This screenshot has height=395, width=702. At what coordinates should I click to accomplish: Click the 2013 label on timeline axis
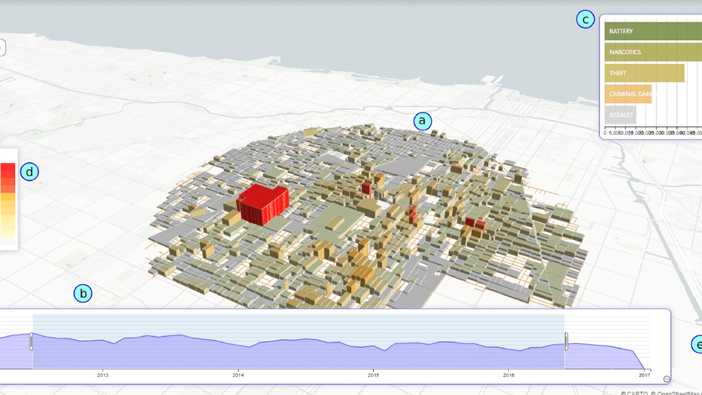coord(103,375)
